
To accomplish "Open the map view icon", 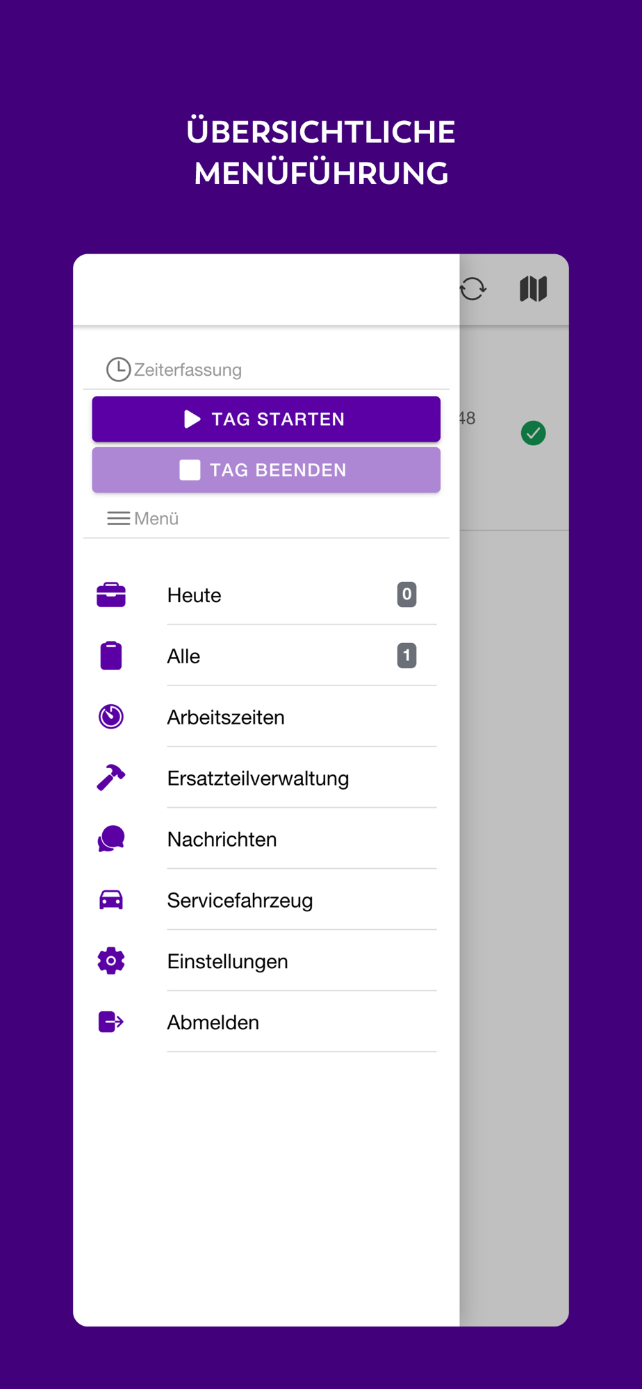I will [534, 289].
